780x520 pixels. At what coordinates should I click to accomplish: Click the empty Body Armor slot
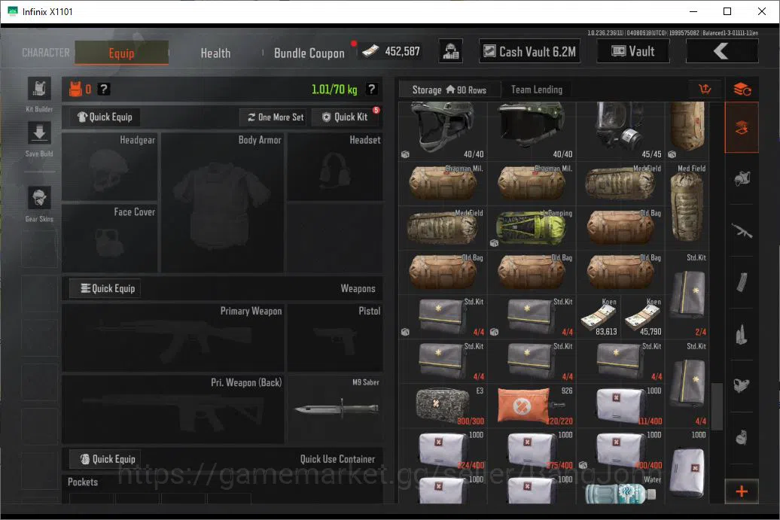[x=222, y=202]
